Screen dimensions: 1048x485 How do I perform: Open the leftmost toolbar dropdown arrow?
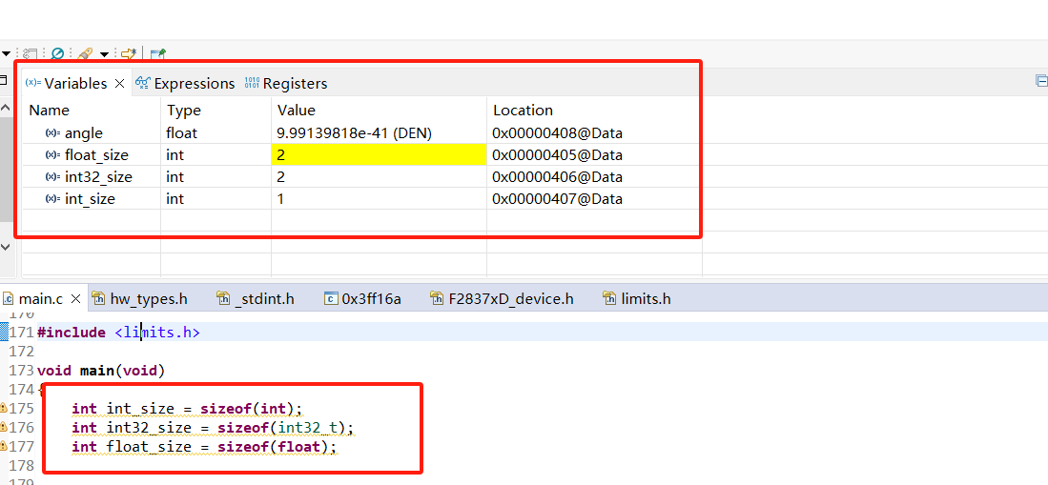(7, 54)
